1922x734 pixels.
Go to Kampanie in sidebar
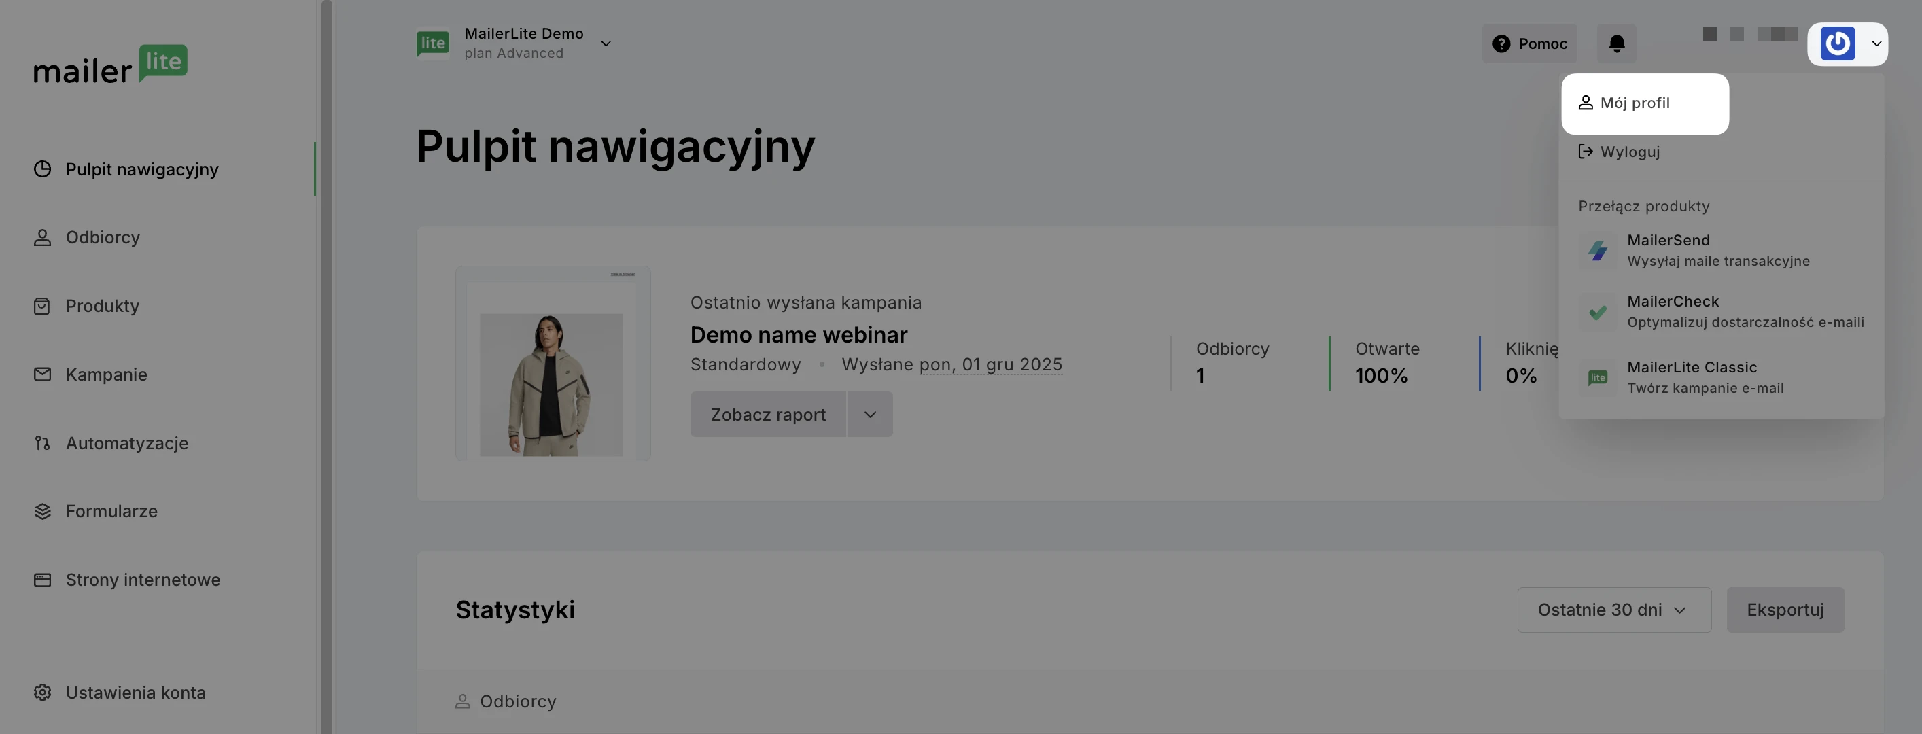tap(106, 374)
